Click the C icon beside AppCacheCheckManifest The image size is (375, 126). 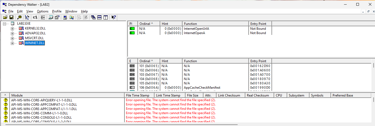pyautogui.click(x=132, y=87)
